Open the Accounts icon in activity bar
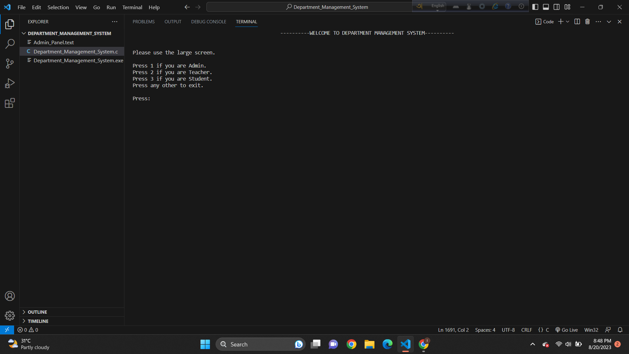629x354 pixels. [x=10, y=296]
